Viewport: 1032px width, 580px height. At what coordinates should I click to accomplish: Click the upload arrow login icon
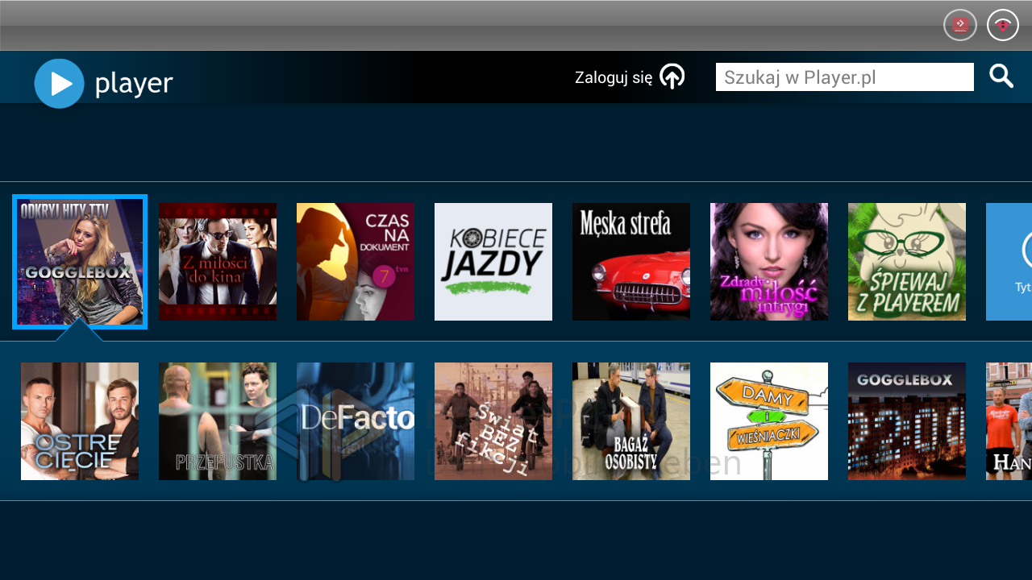tap(672, 77)
